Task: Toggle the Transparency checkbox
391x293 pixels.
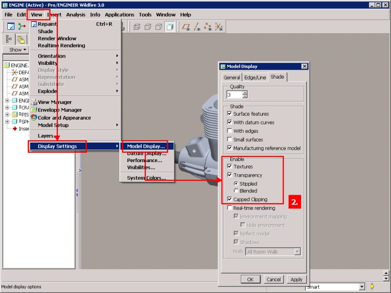Action: [230, 175]
